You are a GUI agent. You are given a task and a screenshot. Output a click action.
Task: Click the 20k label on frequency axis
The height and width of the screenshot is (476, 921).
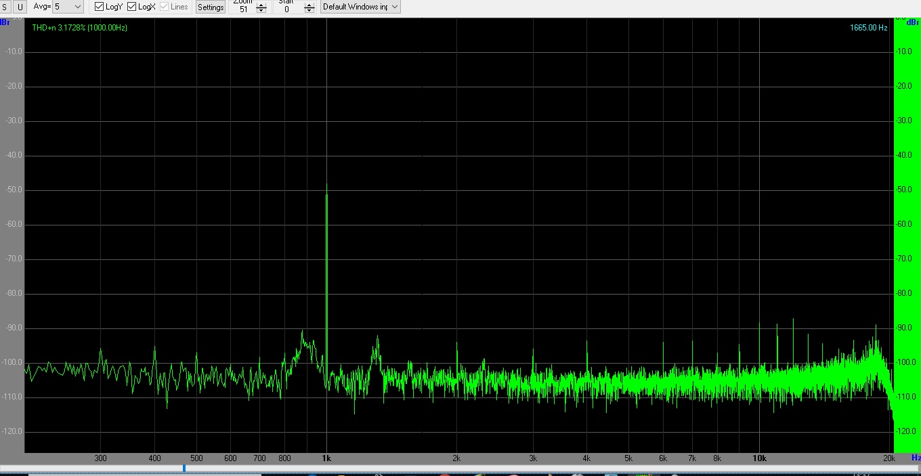(x=889, y=458)
